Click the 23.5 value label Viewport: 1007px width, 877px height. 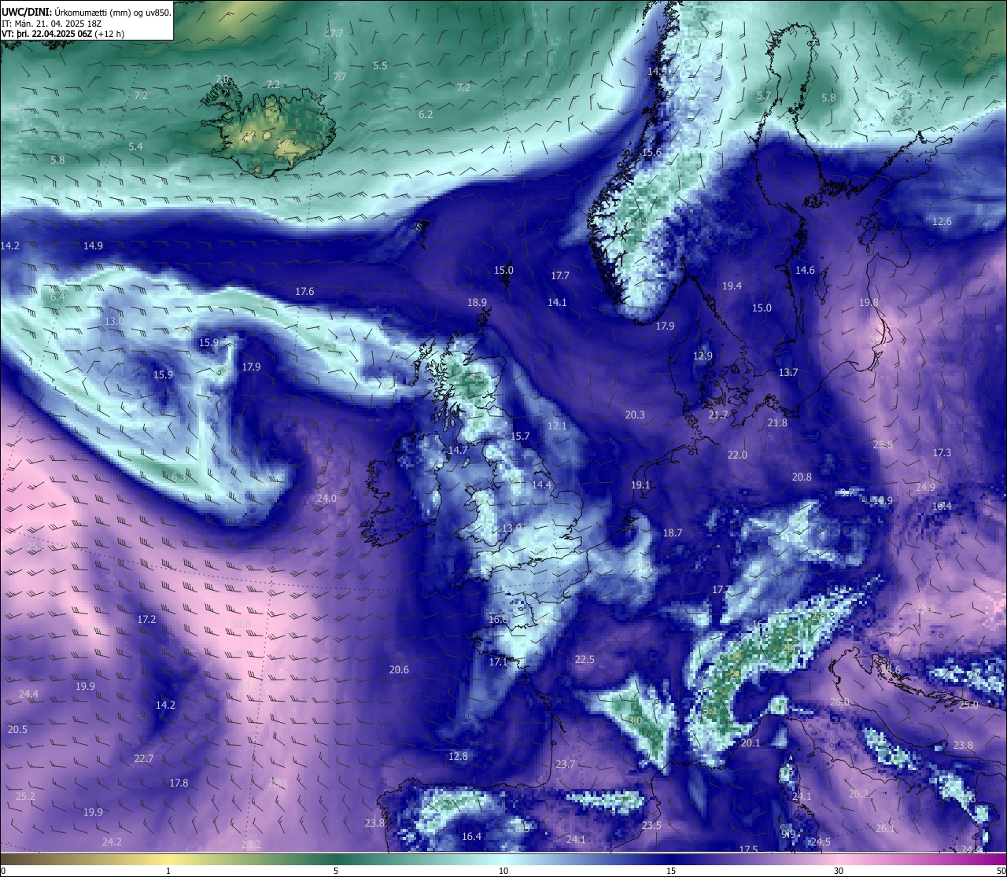tap(651, 826)
